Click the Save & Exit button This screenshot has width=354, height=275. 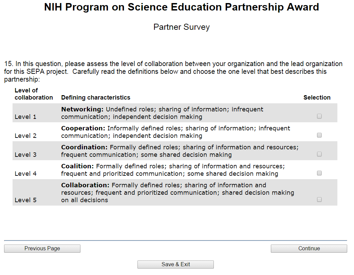click(x=175, y=265)
